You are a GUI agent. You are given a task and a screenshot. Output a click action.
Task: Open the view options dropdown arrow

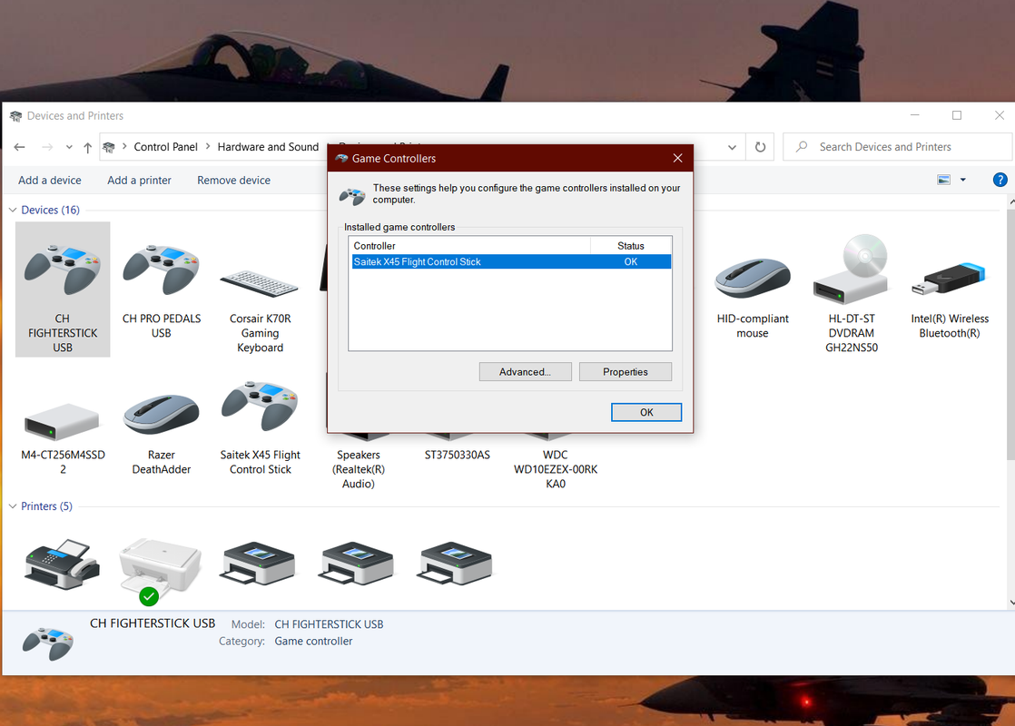coord(962,180)
